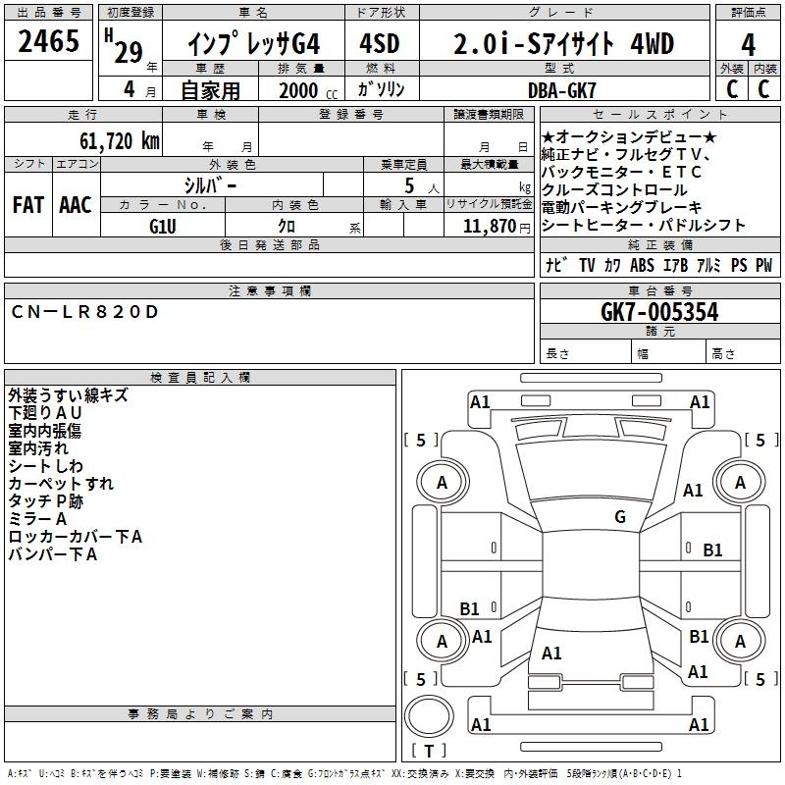Click the TV equipment label
This screenshot has width=785, height=785.
tap(587, 264)
